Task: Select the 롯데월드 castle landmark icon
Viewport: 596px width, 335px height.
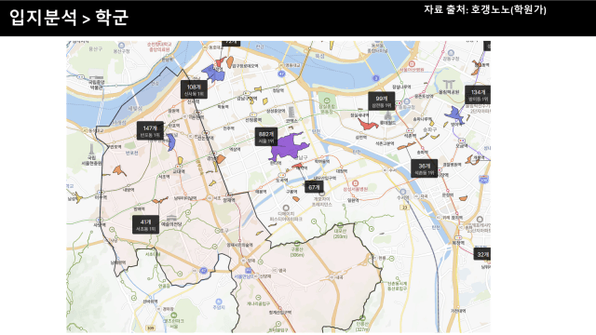Action: [x=387, y=115]
